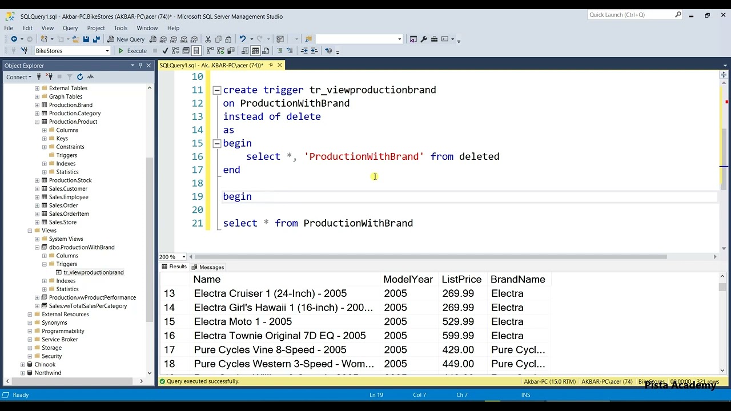Viewport: 731px width, 411px height.
Task: Open the Tools menu
Action: [x=121, y=28]
